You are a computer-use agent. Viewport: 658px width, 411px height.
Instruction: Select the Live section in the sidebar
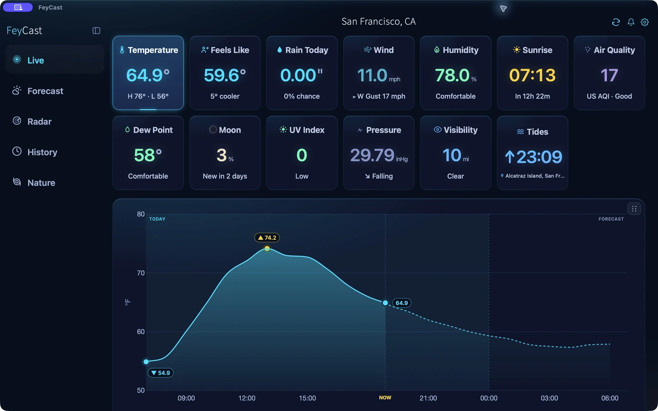pyautogui.click(x=55, y=60)
